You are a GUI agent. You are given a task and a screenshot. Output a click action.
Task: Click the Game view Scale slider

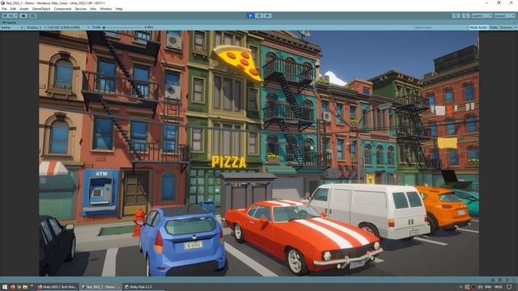(123, 27)
